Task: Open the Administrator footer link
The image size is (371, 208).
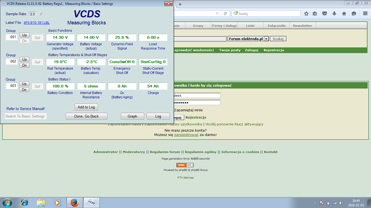Action: pos(106,152)
